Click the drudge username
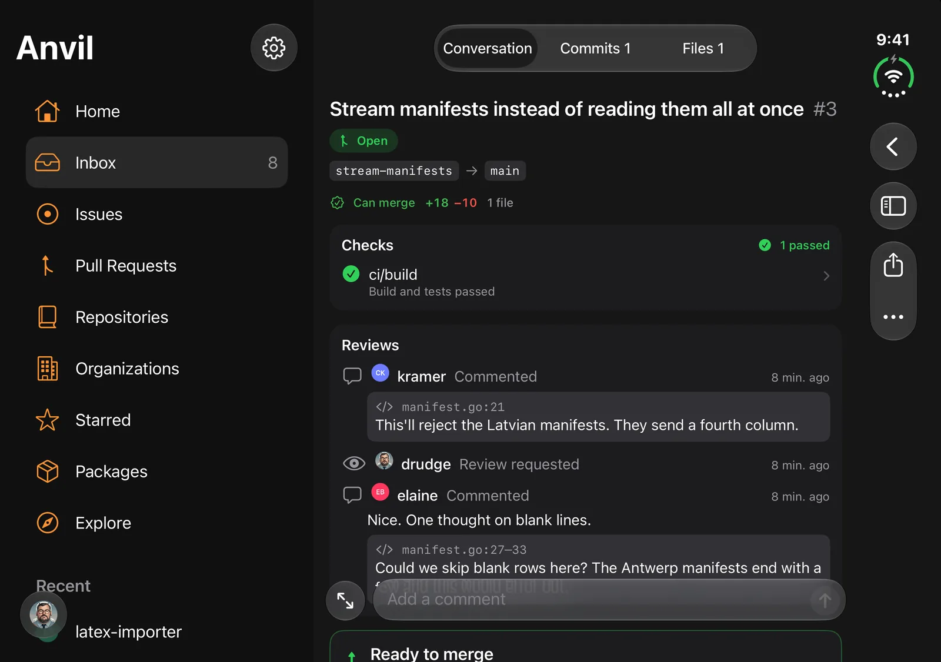 click(x=426, y=464)
